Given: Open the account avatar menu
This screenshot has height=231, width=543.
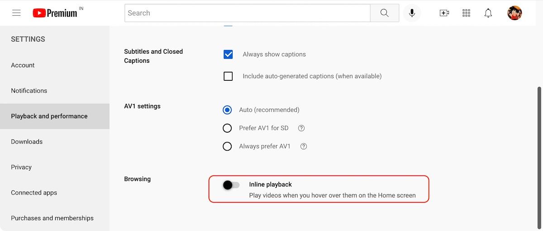Looking at the screenshot, I should pos(514,13).
